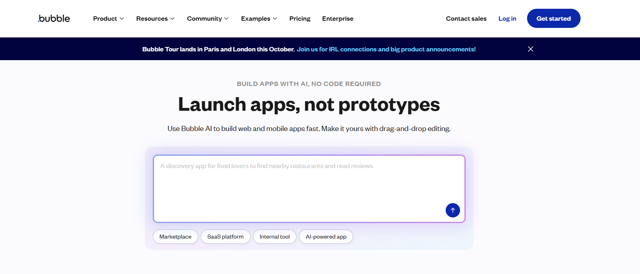The width and height of the screenshot is (640, 274).
Task: Open the Join us for IRL connections link
Action: coord(386,49)
